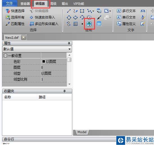The height and width of the screenshot is (145, 154).
Task: Select the Polyline drawing tool
Action: (x=90, y=11)
